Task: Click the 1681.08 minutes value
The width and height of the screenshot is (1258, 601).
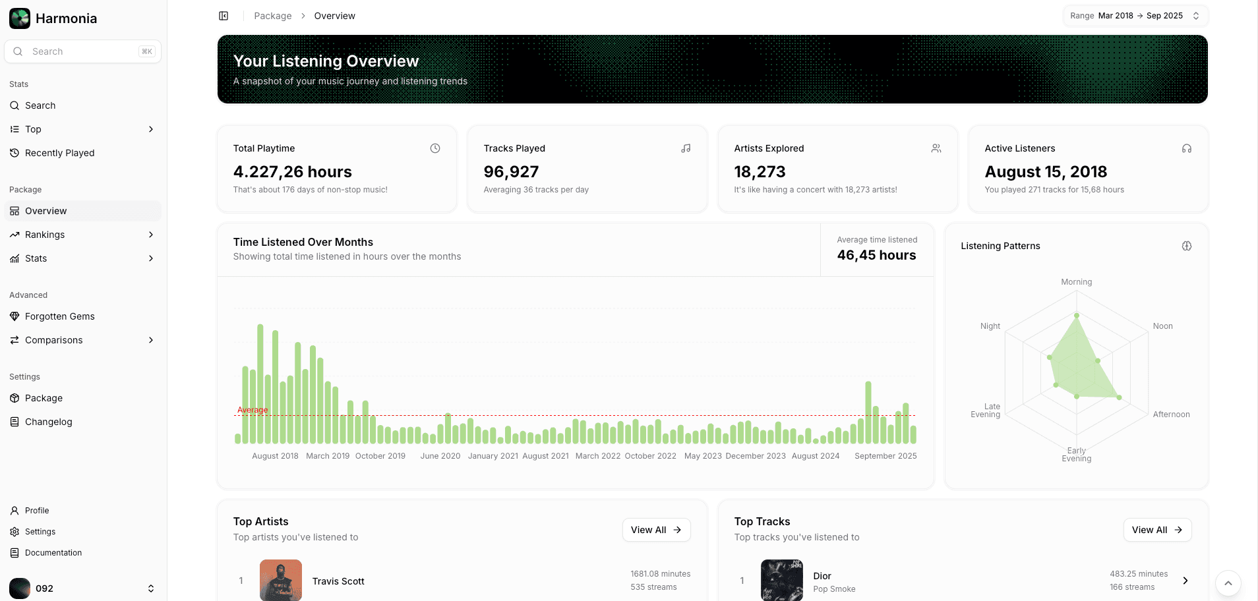Action: tap(661, 574)
